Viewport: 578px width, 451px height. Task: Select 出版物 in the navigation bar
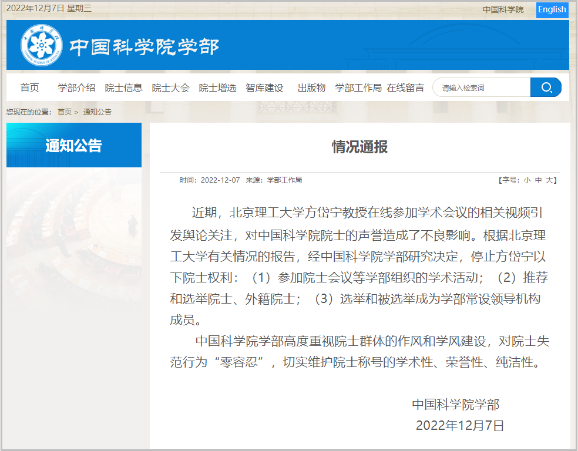pos(310,87)
